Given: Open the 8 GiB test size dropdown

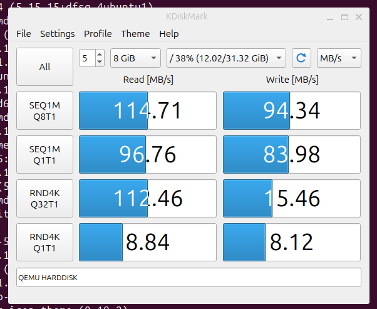Looking at the screenshot, I should tap(135, 58).
